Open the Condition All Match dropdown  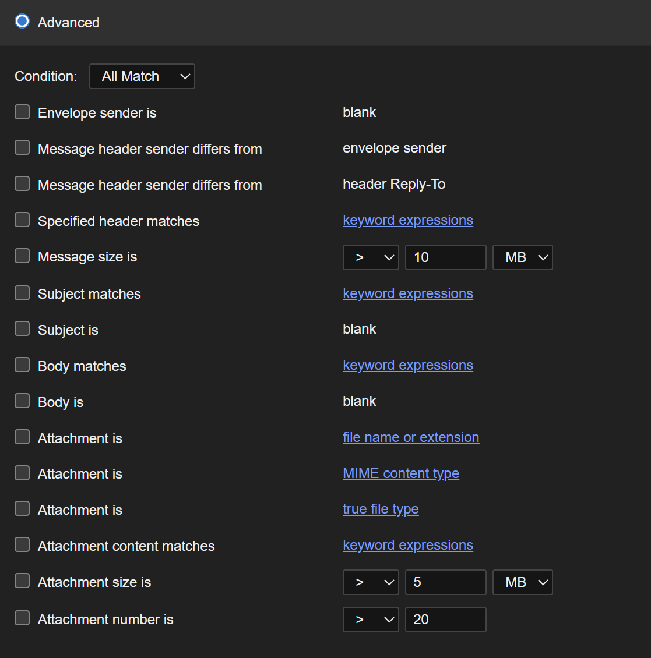click(142, 76)
